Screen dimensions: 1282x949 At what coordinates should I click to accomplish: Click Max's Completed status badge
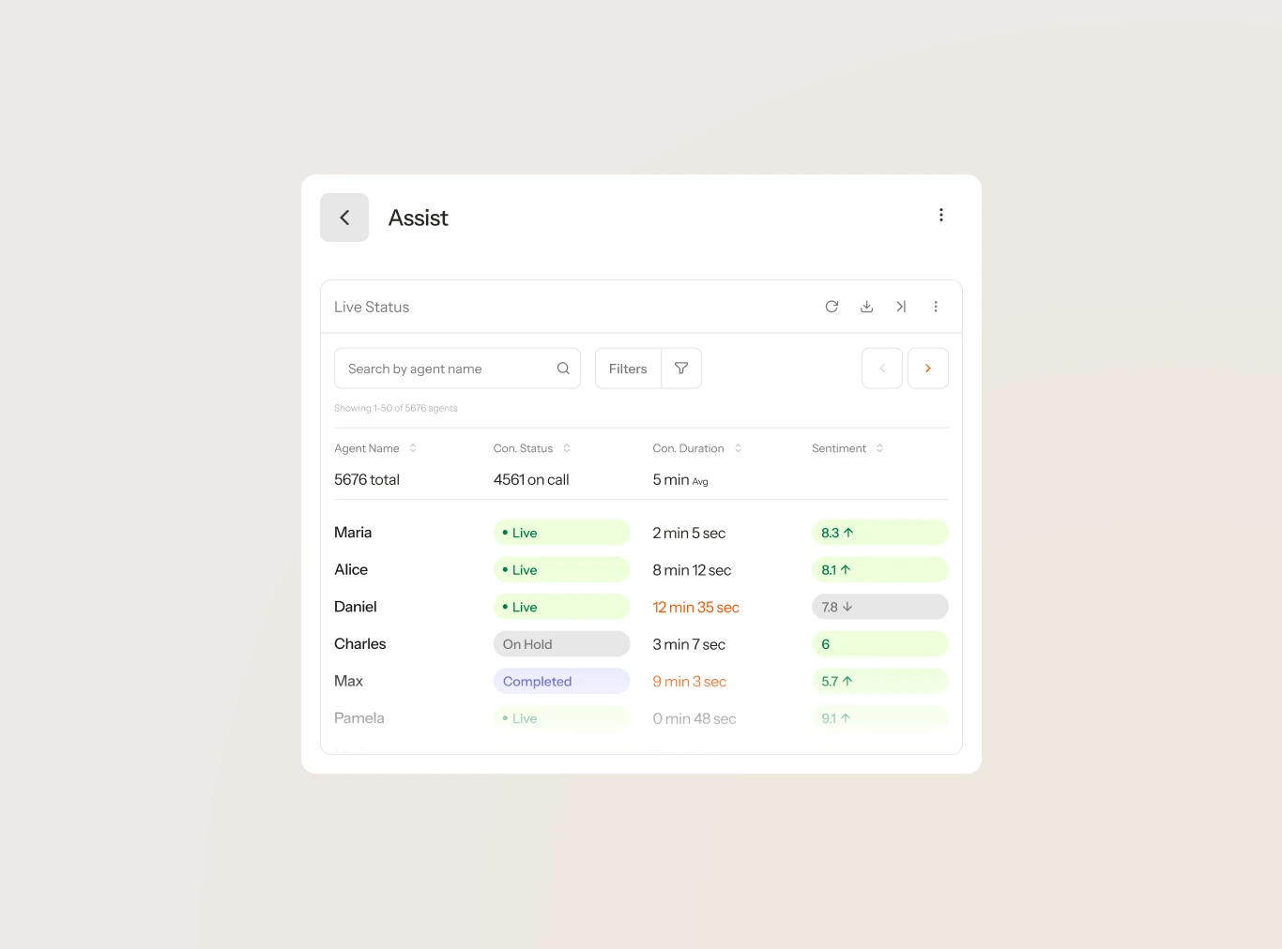coord(561,682)
